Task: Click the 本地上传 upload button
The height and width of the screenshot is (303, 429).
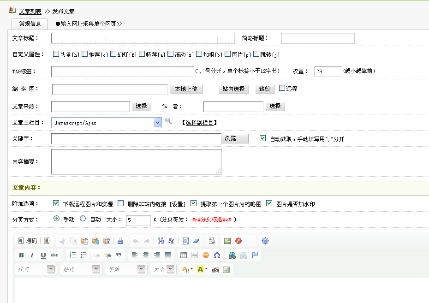Action: (x=186, y=89)
